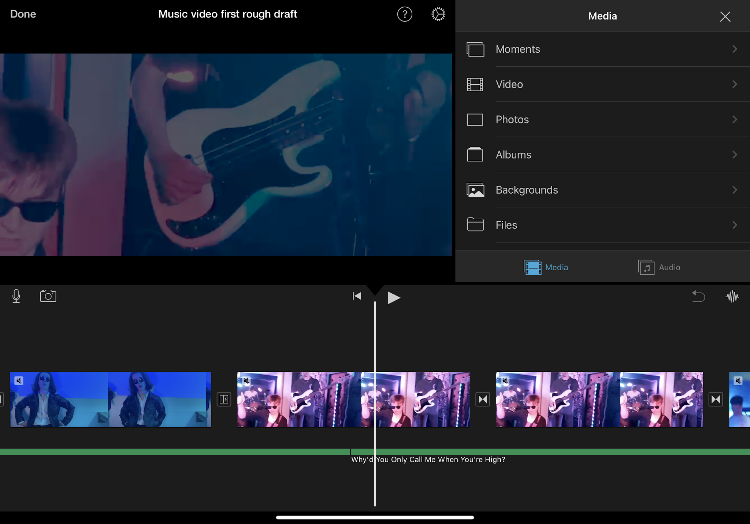Tap the Video filmstrip icon
The height and width of the screenshot is (524, 750).
(x=475, y=84)
